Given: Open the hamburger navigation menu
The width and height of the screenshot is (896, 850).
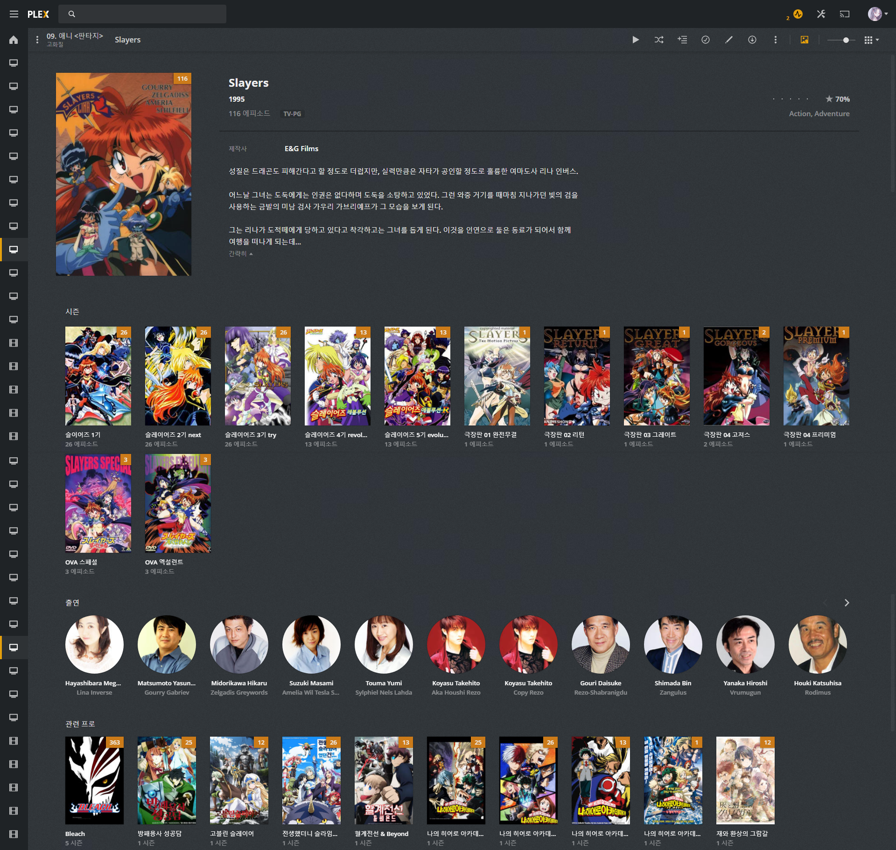Looking at the screenshot, I should 14,14.
